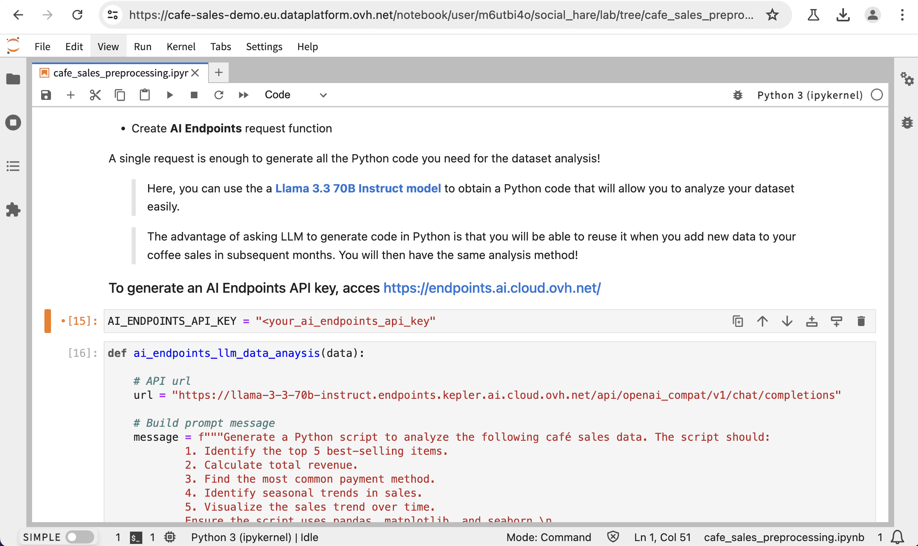Open the File menu
918x546 pixels.
click(x=42, y=46)
